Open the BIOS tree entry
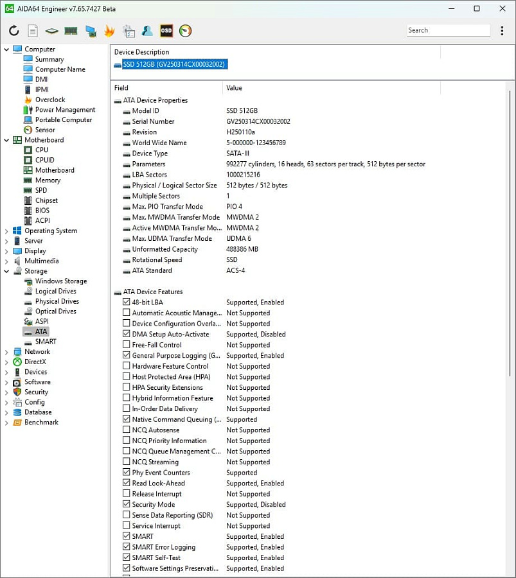The width and height of the screenshot is (516, 578). 42,211
